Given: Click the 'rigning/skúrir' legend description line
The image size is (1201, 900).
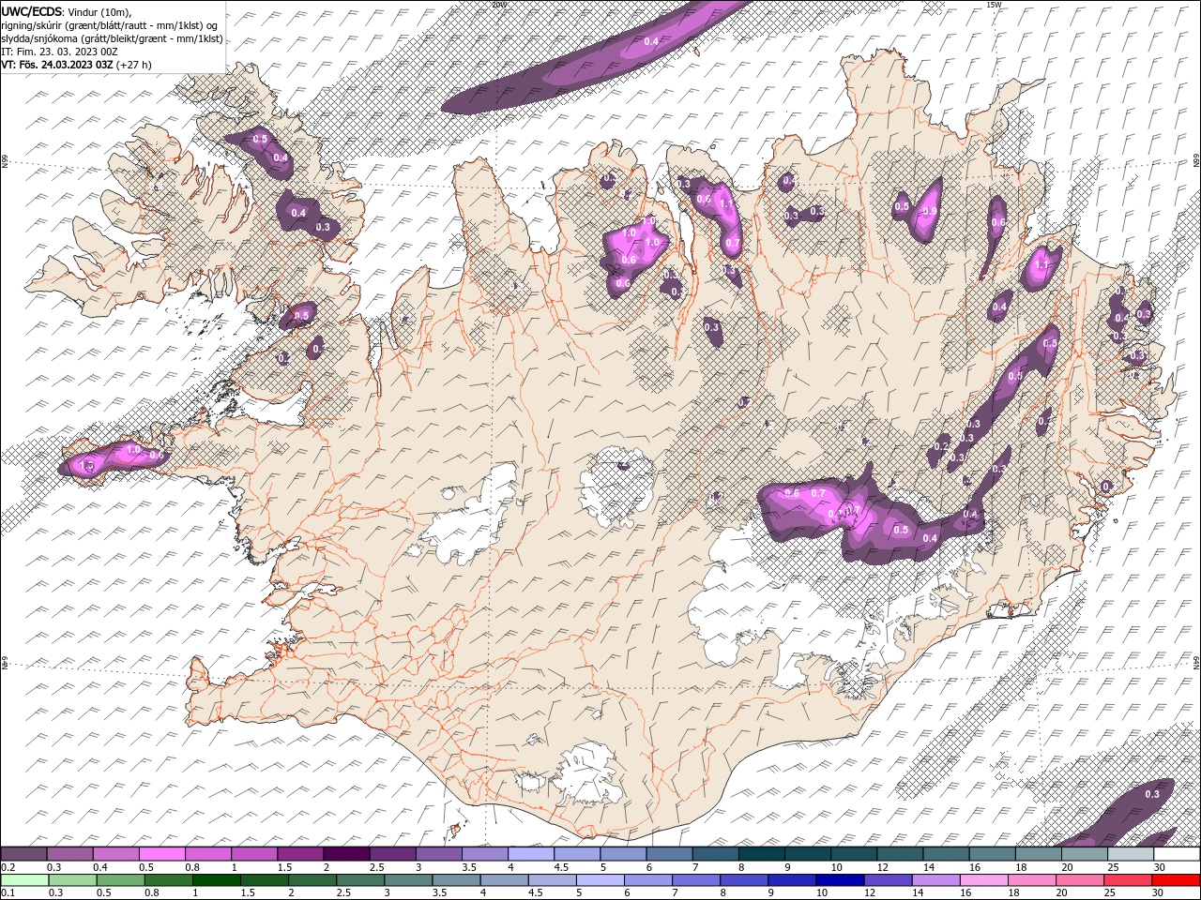Looking at the screenshot, I should point(109,24).
